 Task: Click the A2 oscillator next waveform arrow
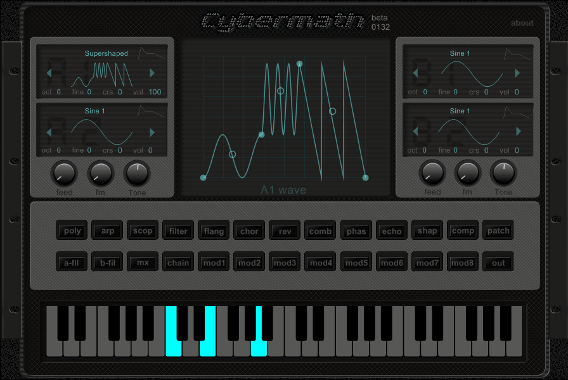(x=152, y=132)
